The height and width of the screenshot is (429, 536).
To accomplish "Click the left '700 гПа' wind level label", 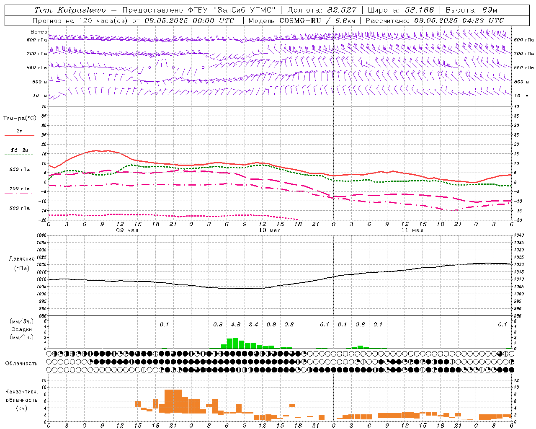I will pyautogui.click(x=37, y=54).
